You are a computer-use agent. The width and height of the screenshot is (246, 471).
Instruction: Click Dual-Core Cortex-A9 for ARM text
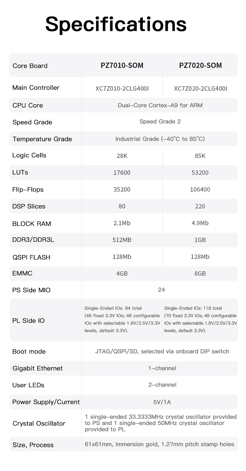(160, 105)
